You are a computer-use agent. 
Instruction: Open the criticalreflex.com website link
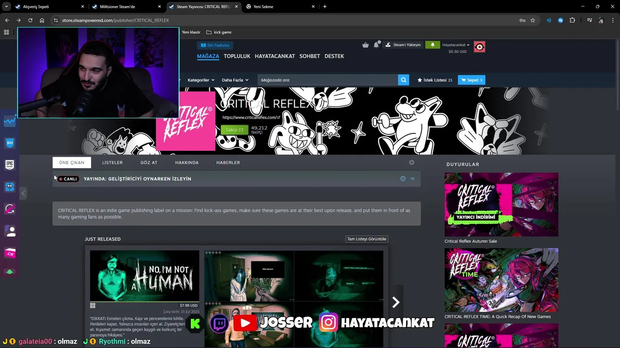point(251,117)
